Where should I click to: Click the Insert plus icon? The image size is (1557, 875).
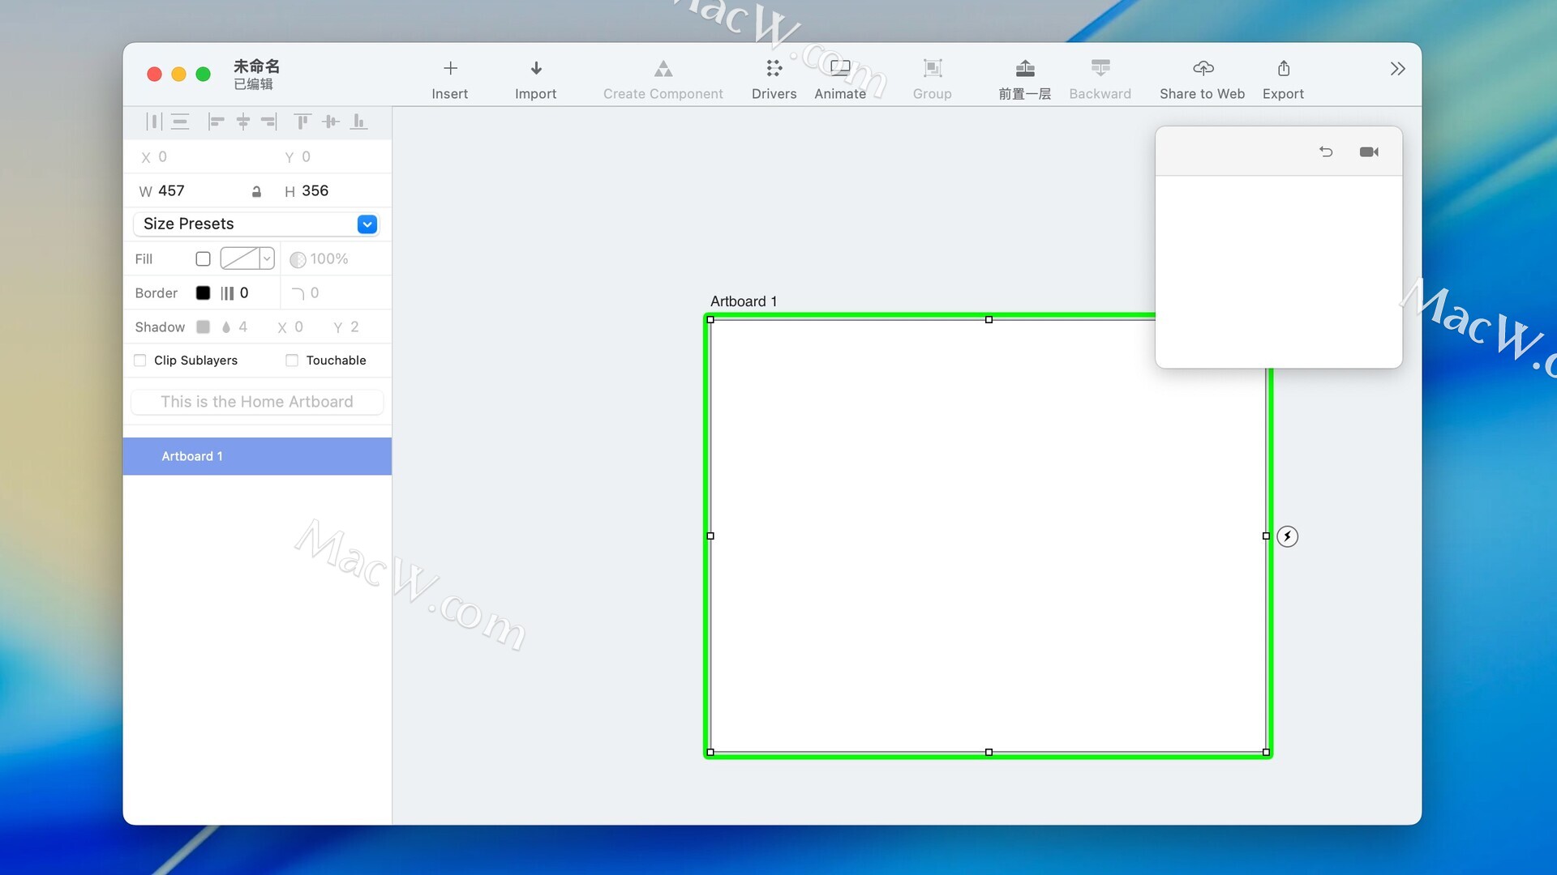coord(450,69)
